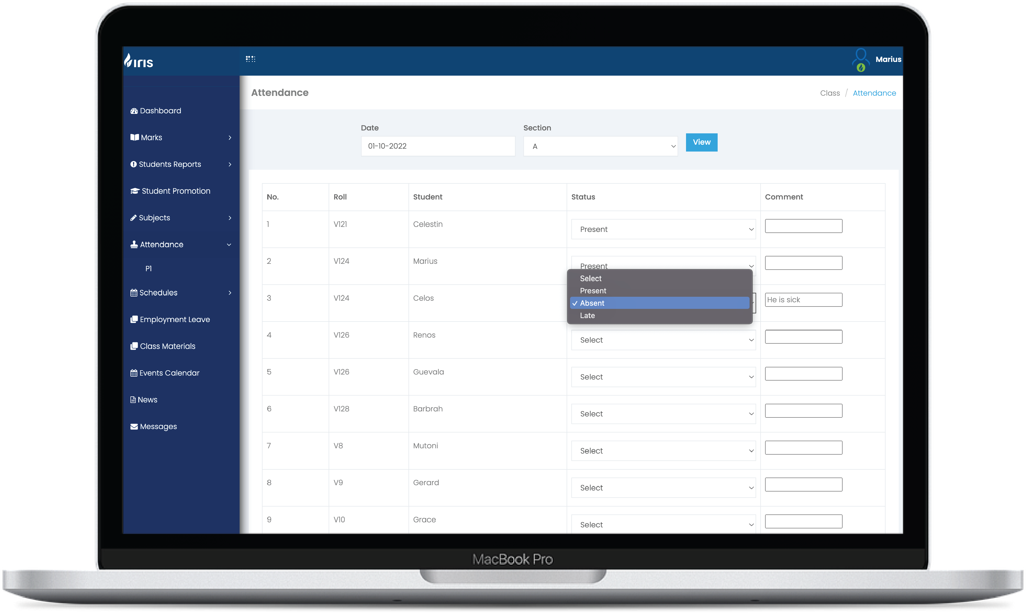Open status dropdown for Celestin
Screen dimensions: 1026x613
pos(663,229)
